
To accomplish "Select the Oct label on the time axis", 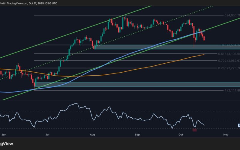I will point(181,135).
